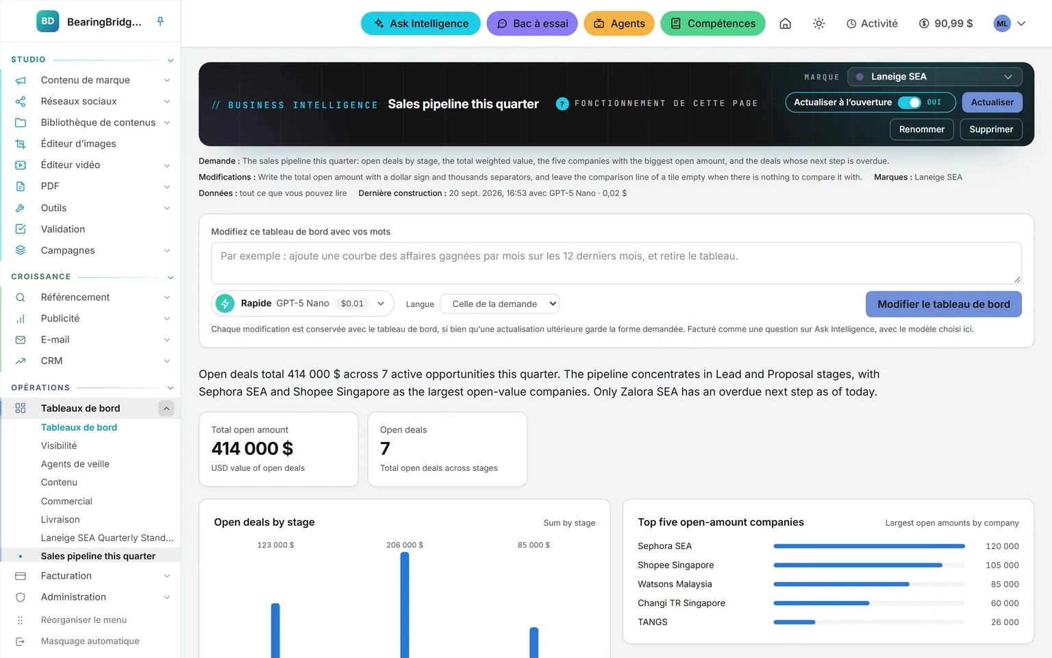Screen dimensions: 1052x658
Task: Click the dashboard modification text field
Action: point(616,263)
